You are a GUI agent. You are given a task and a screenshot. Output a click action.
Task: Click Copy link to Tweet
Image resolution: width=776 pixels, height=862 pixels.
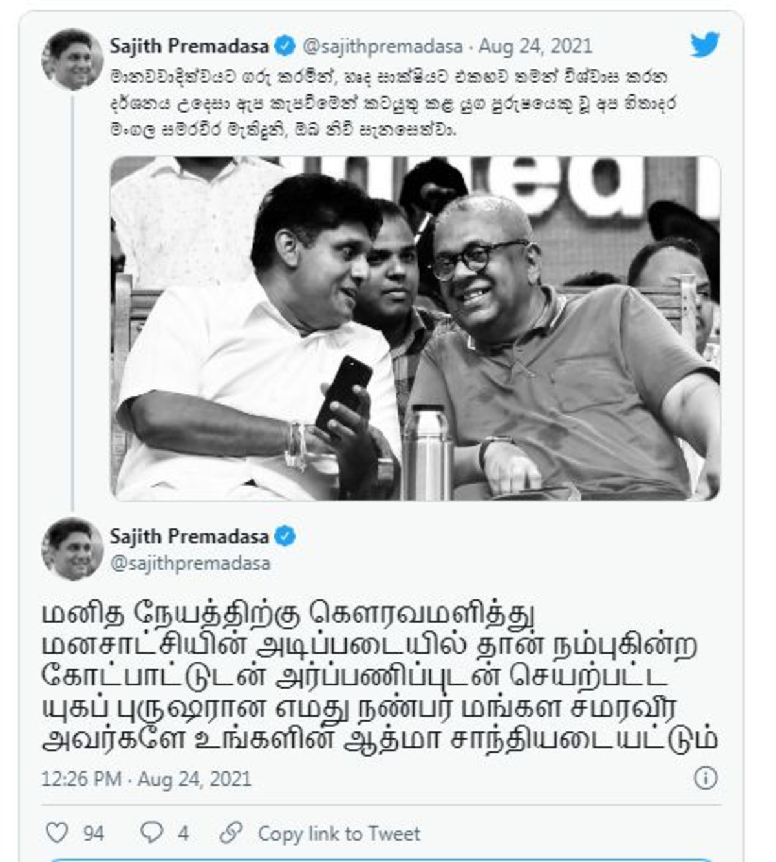[x=339, y=834]
